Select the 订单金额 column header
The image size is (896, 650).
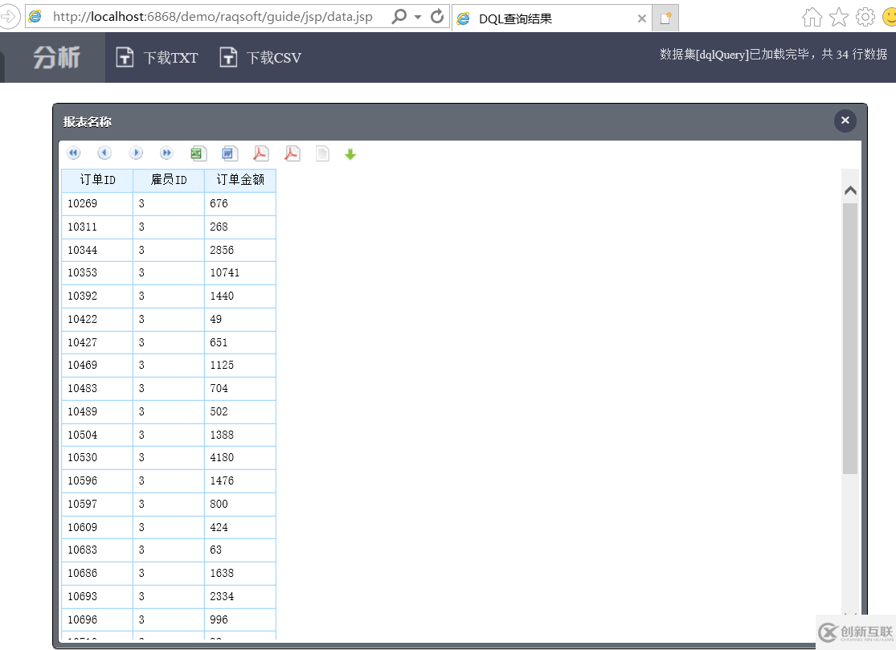coord(240,180)
